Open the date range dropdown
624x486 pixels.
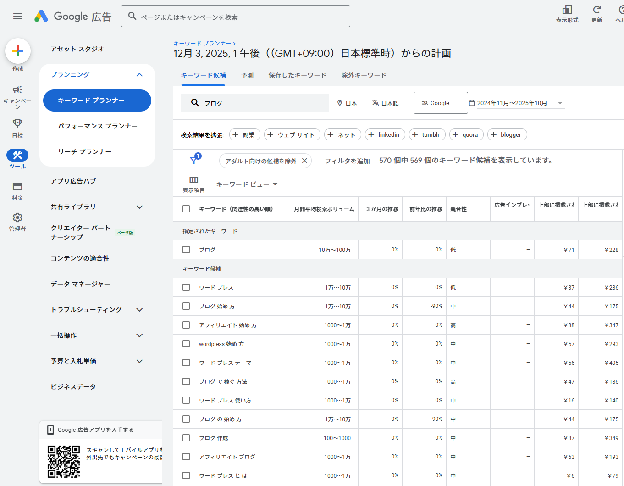(x=559, y=103)
